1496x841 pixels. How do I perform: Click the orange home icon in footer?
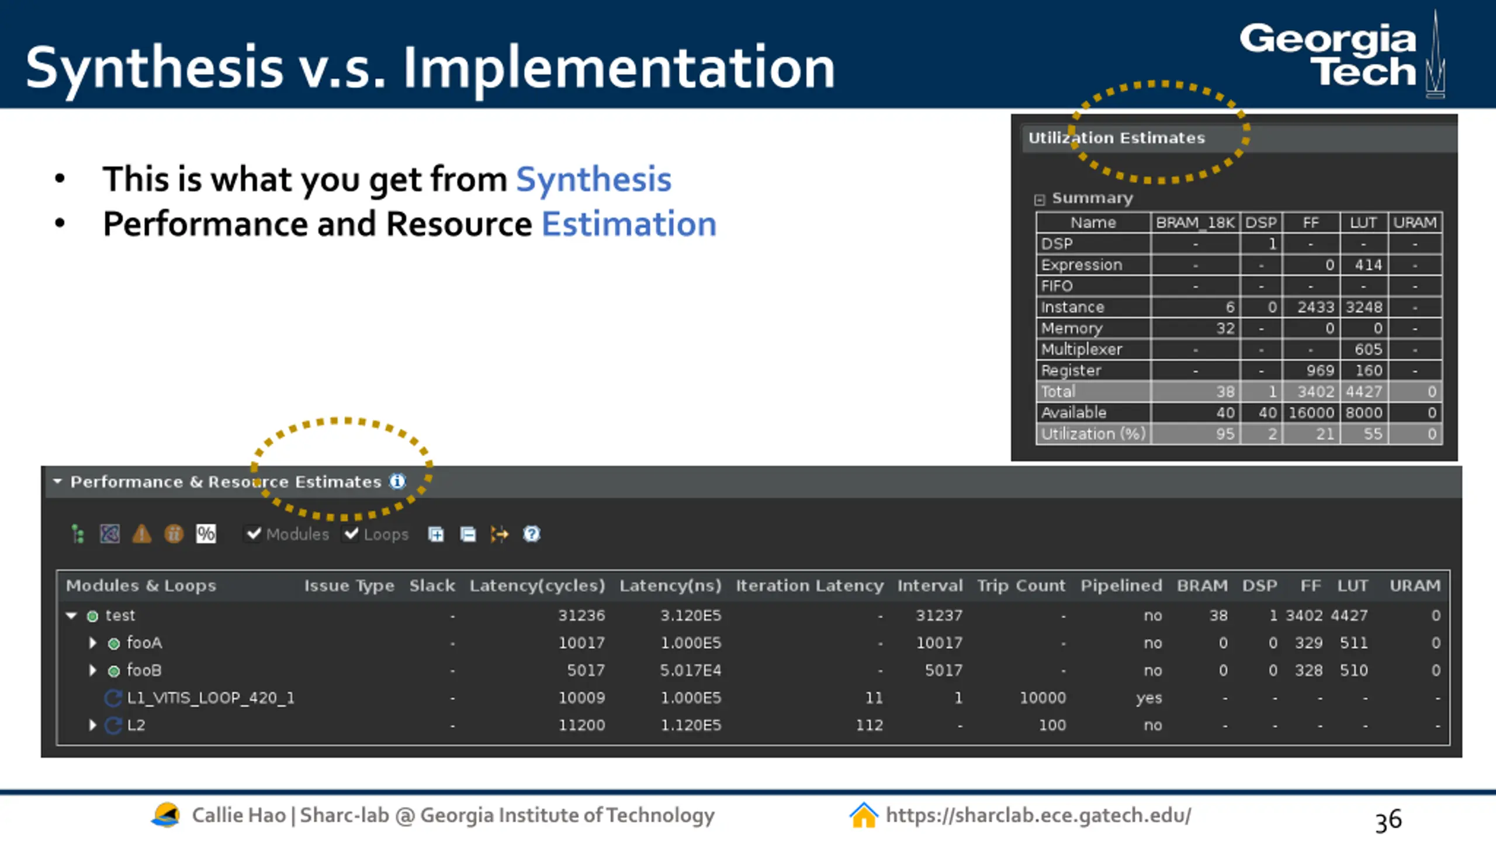[863, 815]
